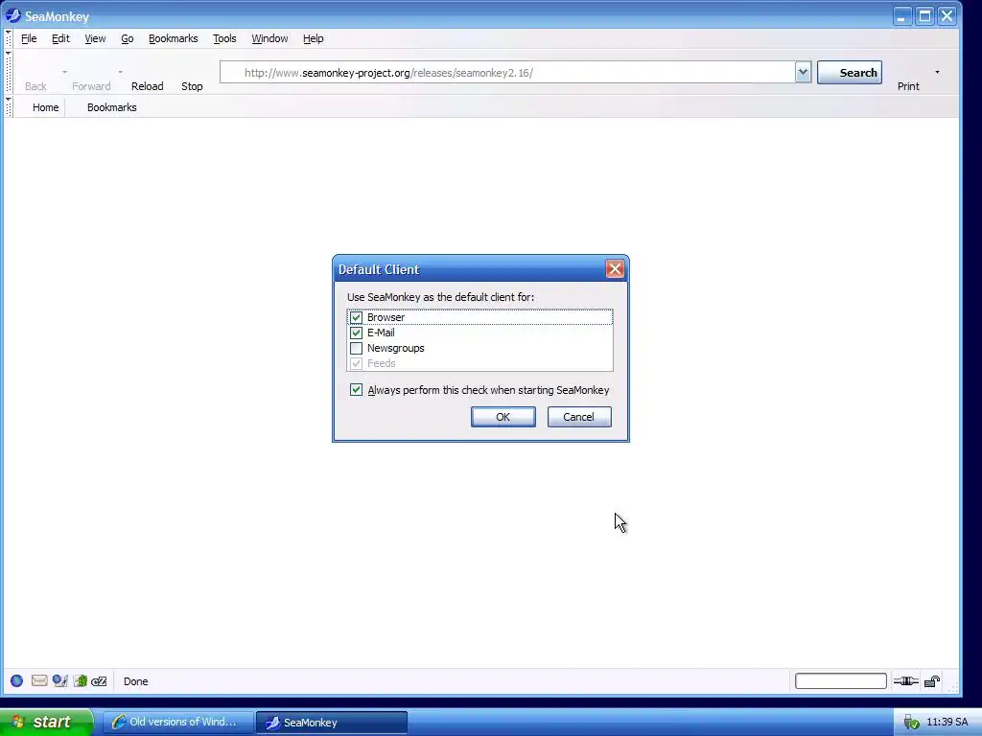This screenshot has width=982, height=736.
Task: Click the online/offline connection plug icon
Action: click(905, 681)
